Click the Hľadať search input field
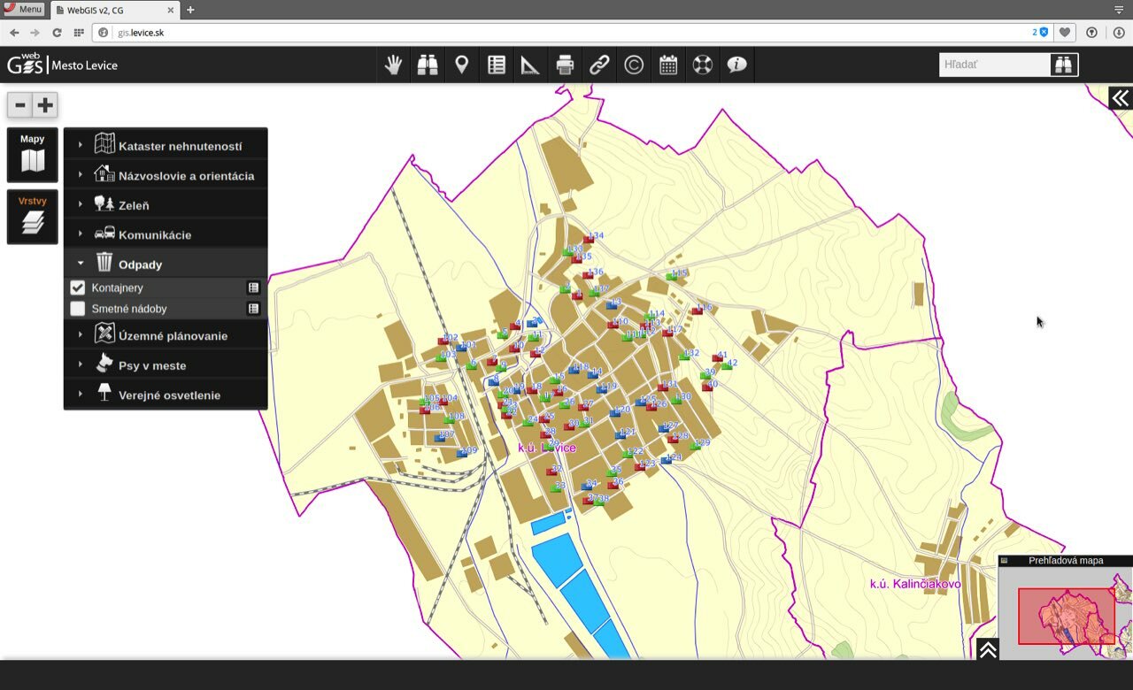Screen dimensions: 1133x690 coord(994,65)
